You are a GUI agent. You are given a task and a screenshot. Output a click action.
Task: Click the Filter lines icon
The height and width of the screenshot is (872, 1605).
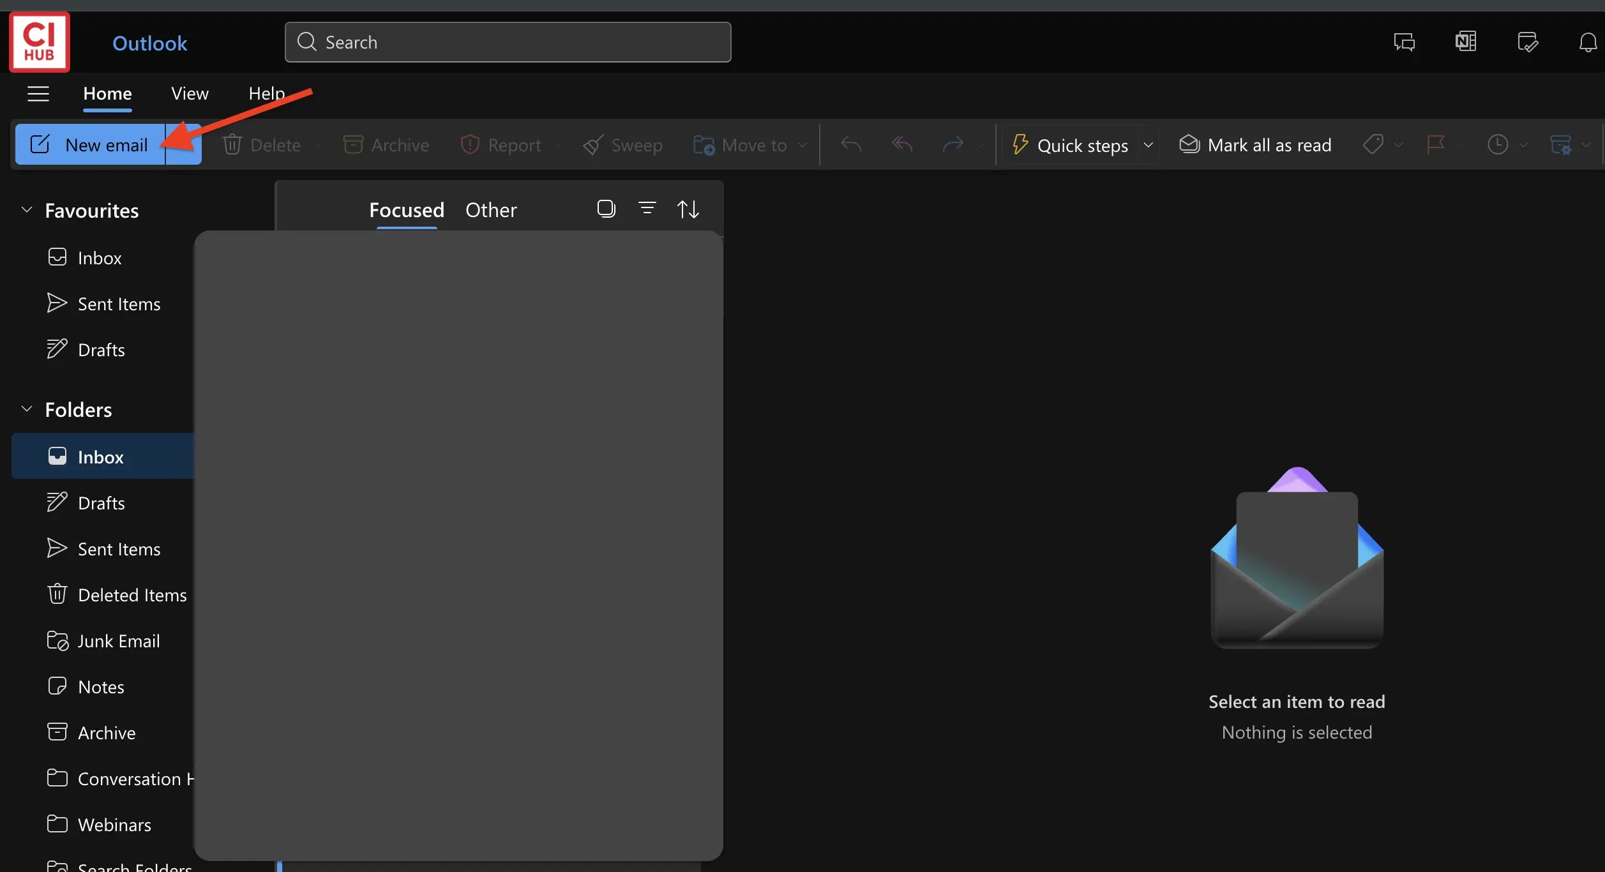pyautogui.click(x=647, y=208)
